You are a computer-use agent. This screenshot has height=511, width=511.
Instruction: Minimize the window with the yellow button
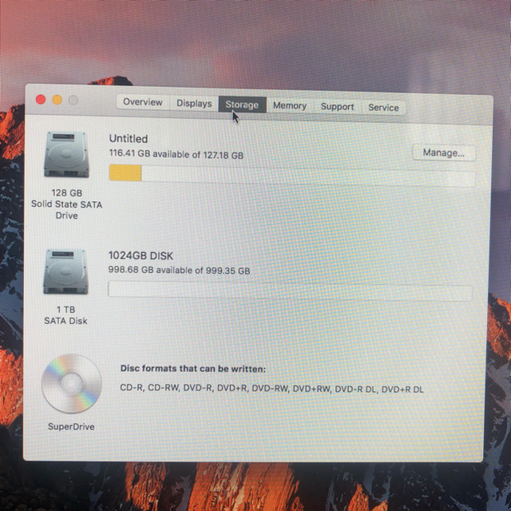tap(57, 100)
